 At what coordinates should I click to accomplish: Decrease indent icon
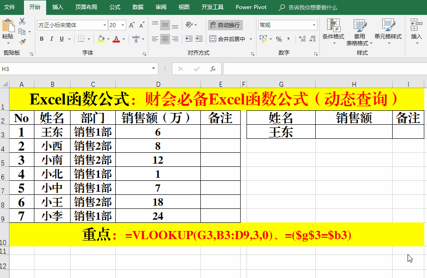(189, 39)
